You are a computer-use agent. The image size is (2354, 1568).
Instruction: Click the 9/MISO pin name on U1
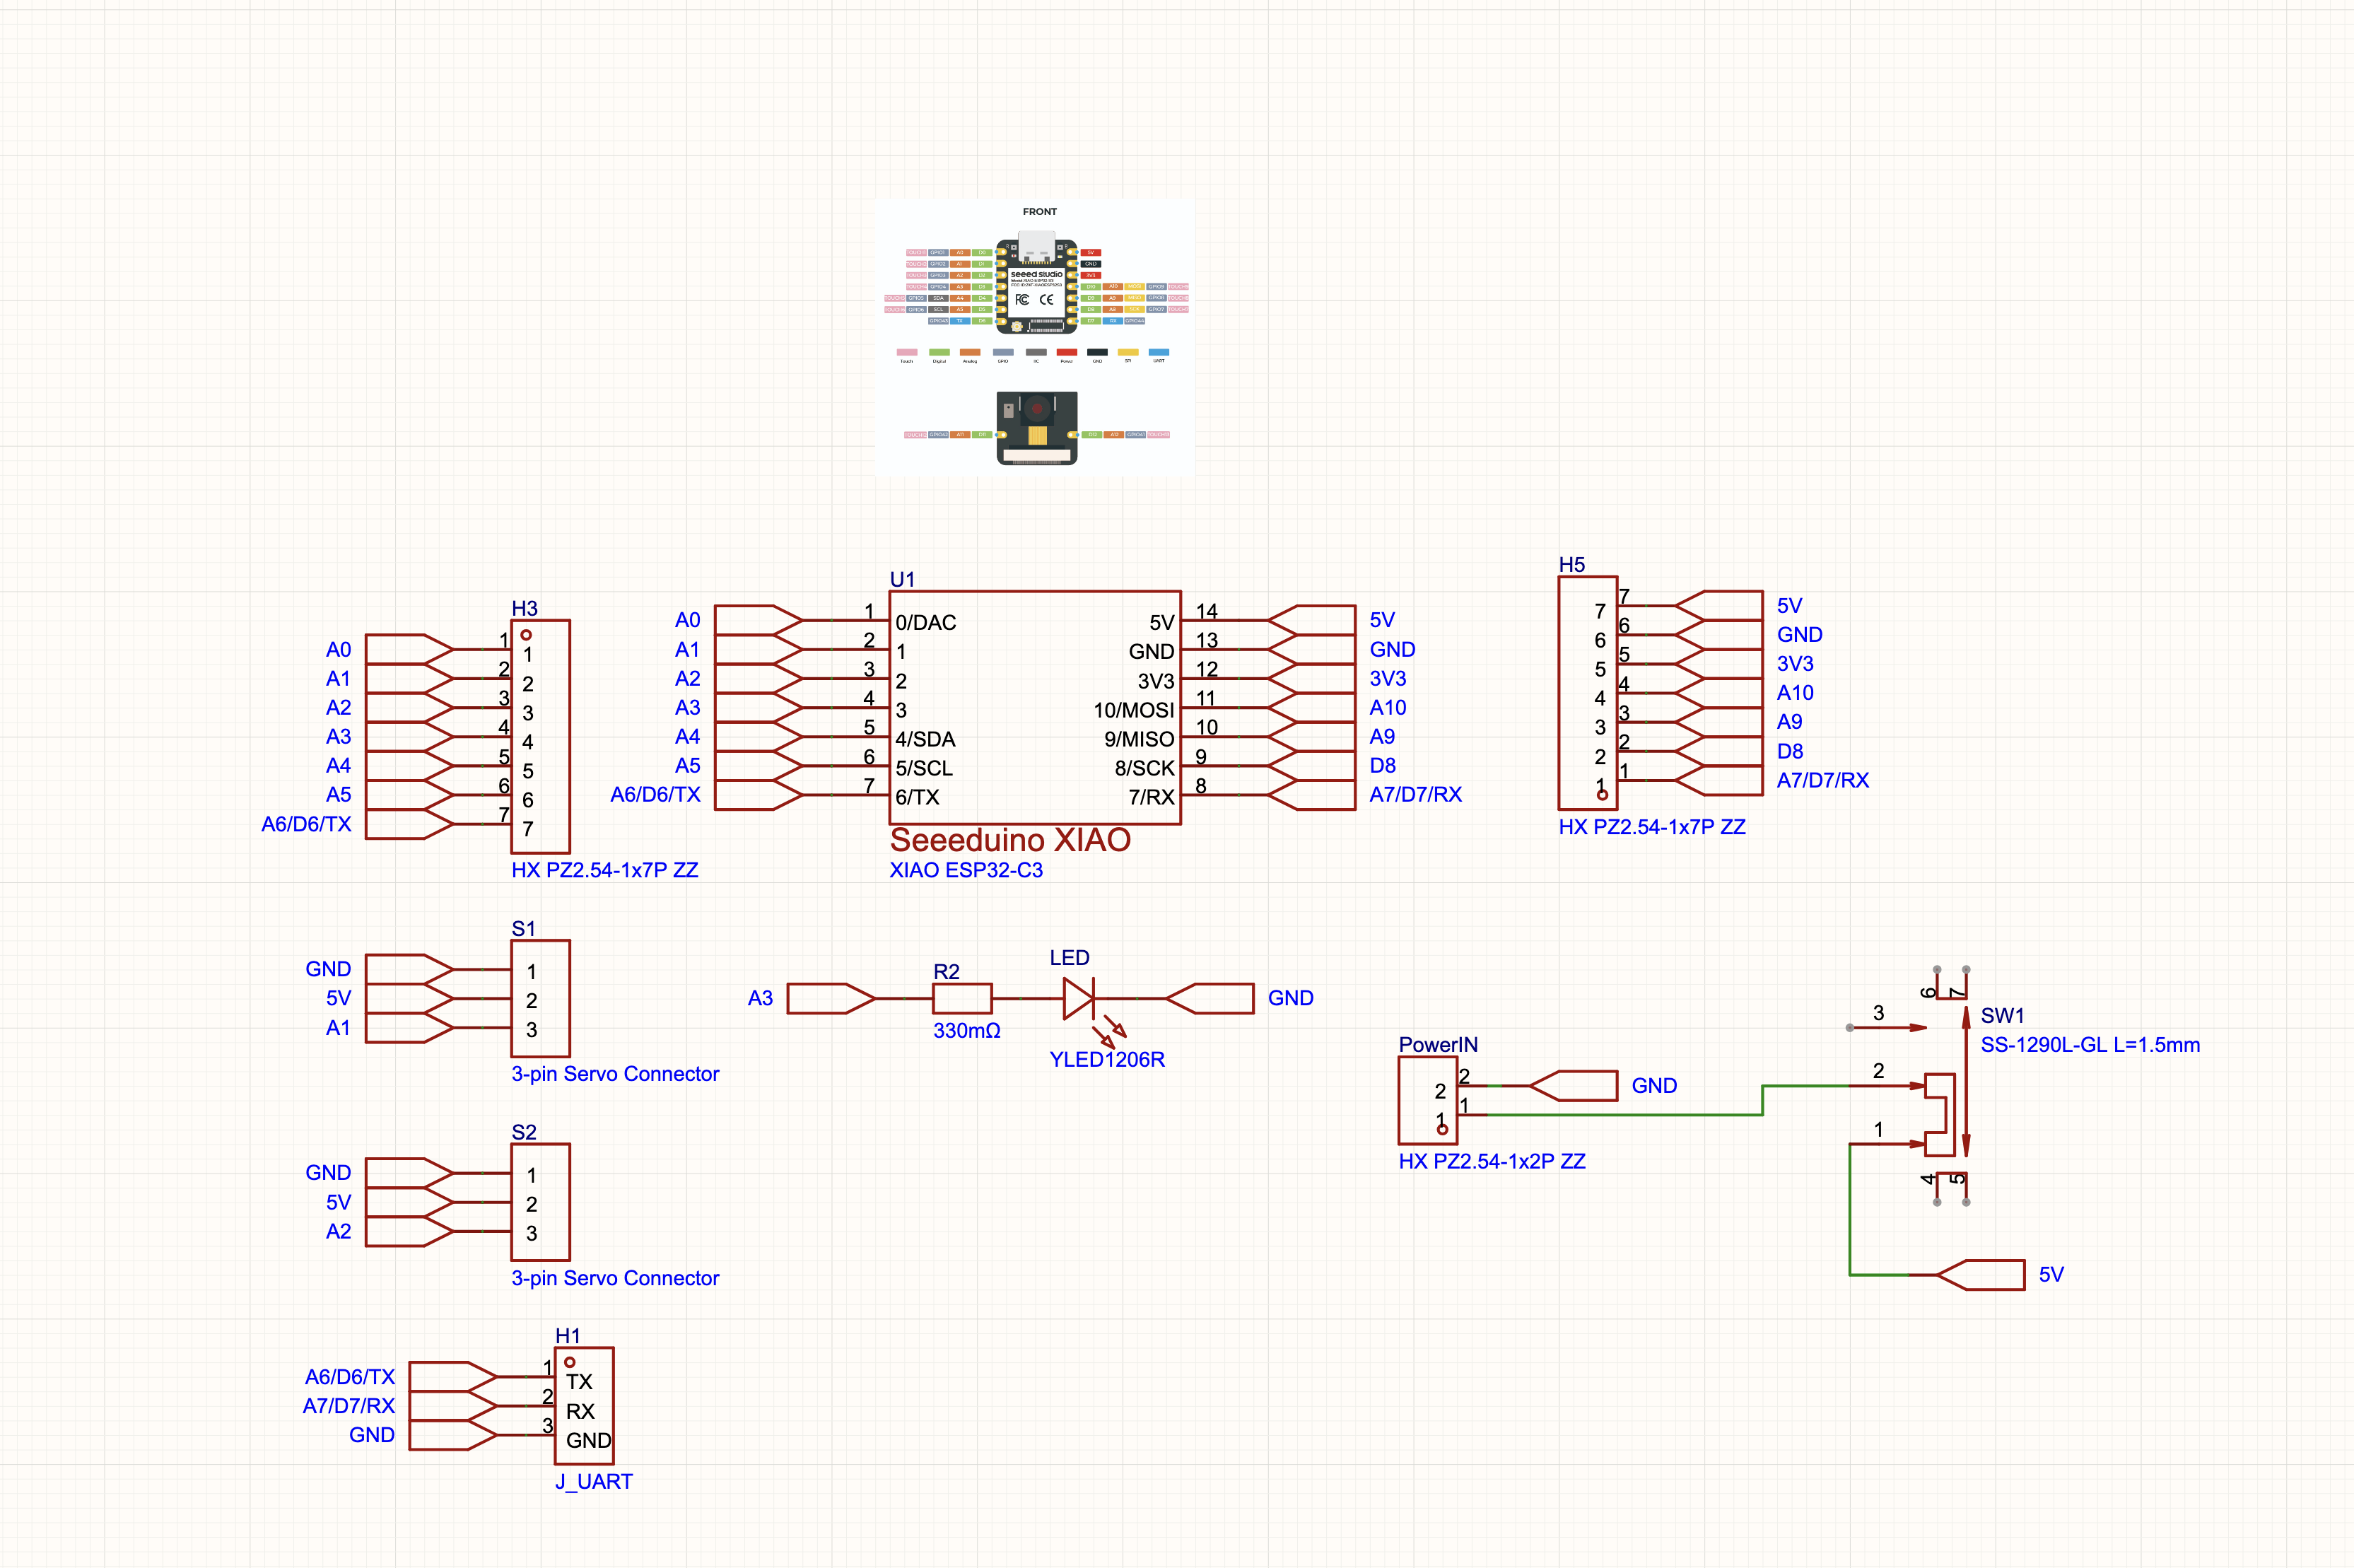1139,739
